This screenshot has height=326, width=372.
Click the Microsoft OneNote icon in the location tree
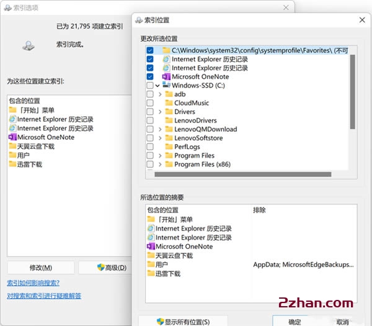[x=166, y=76]
